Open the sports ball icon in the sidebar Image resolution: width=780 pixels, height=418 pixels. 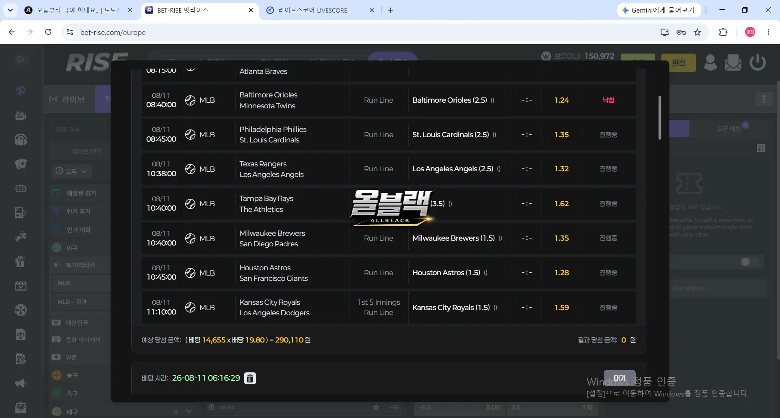21,90
